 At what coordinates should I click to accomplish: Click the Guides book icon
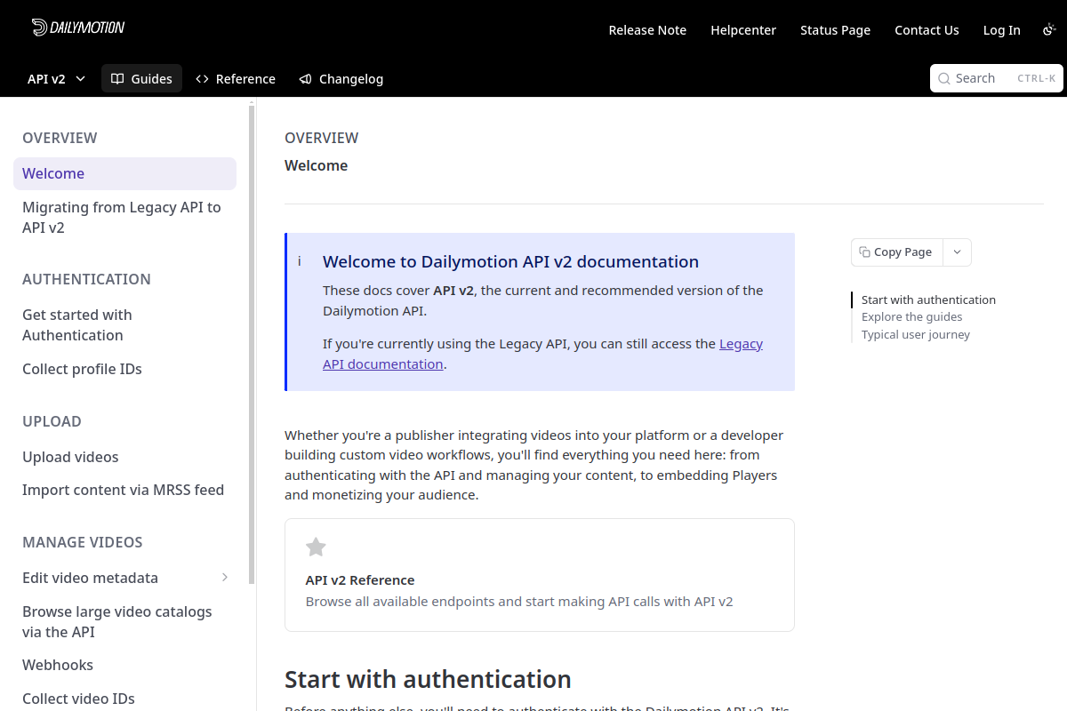117,79
